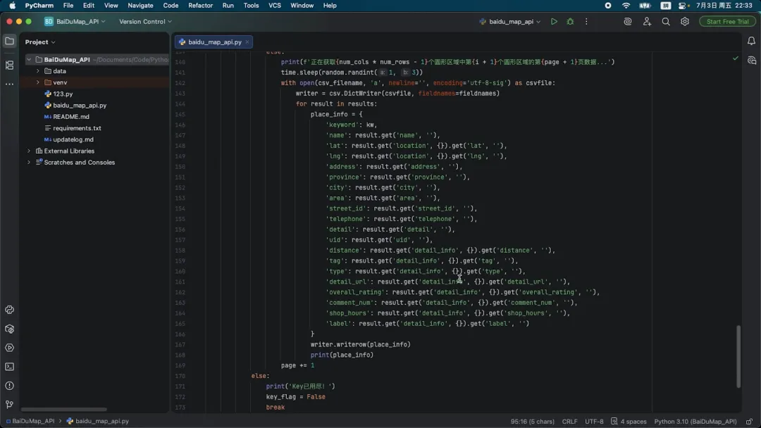The width and height of the screenshot is (761, 428).
Task: Open macOS Control Center icon
Action: click(x=683, y=6)
